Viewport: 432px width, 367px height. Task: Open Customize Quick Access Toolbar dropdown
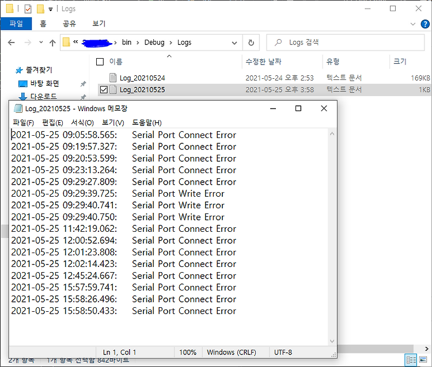[x=51, y=9]
